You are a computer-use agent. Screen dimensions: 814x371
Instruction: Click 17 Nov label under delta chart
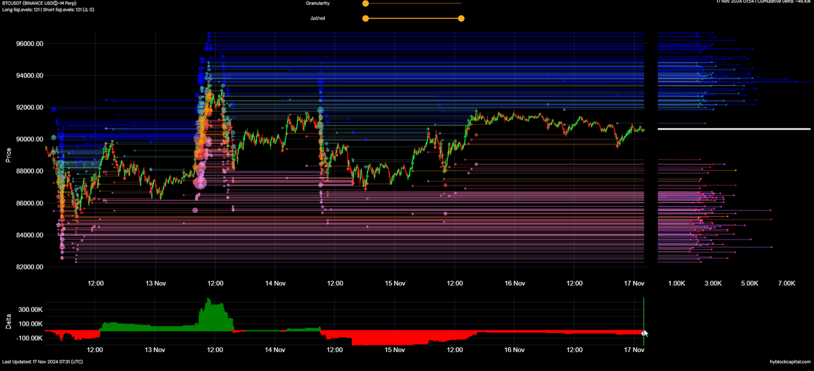click(x=634, y=350)
